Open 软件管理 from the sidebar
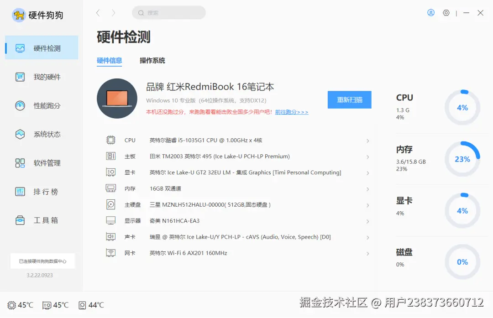The image size is (493, 318). coord(41,163)
